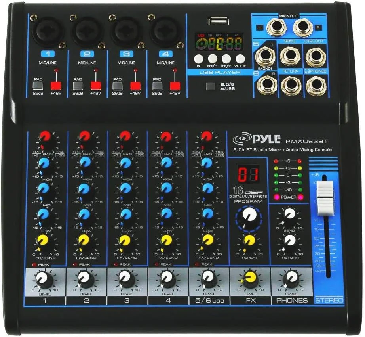
Task: Toggle channel 1 PAD 26dB button
Action: point(38,85)
